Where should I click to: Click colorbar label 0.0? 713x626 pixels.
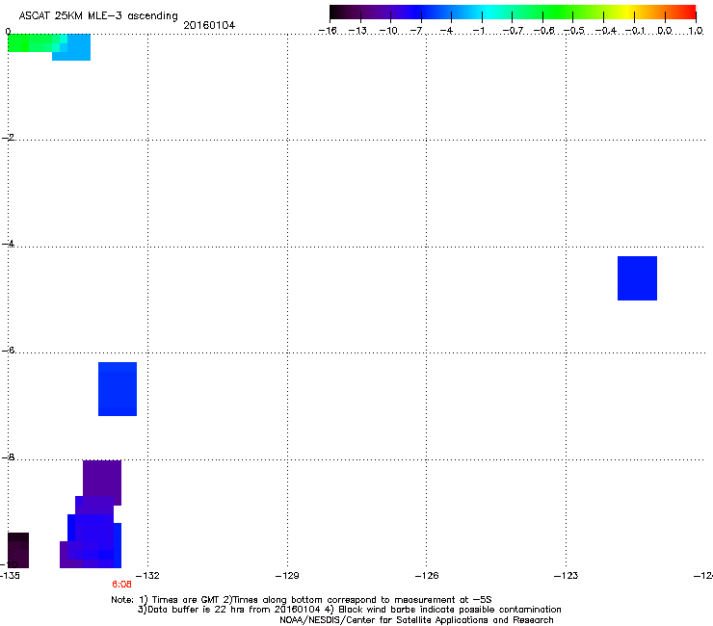[665, 31]
